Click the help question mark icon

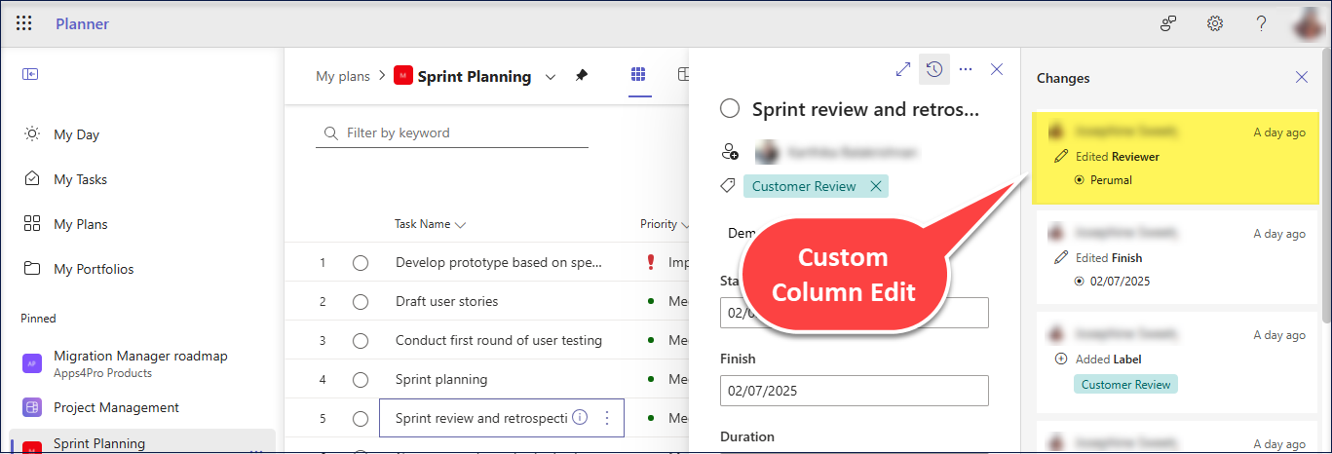click(x=1261, y=24)
